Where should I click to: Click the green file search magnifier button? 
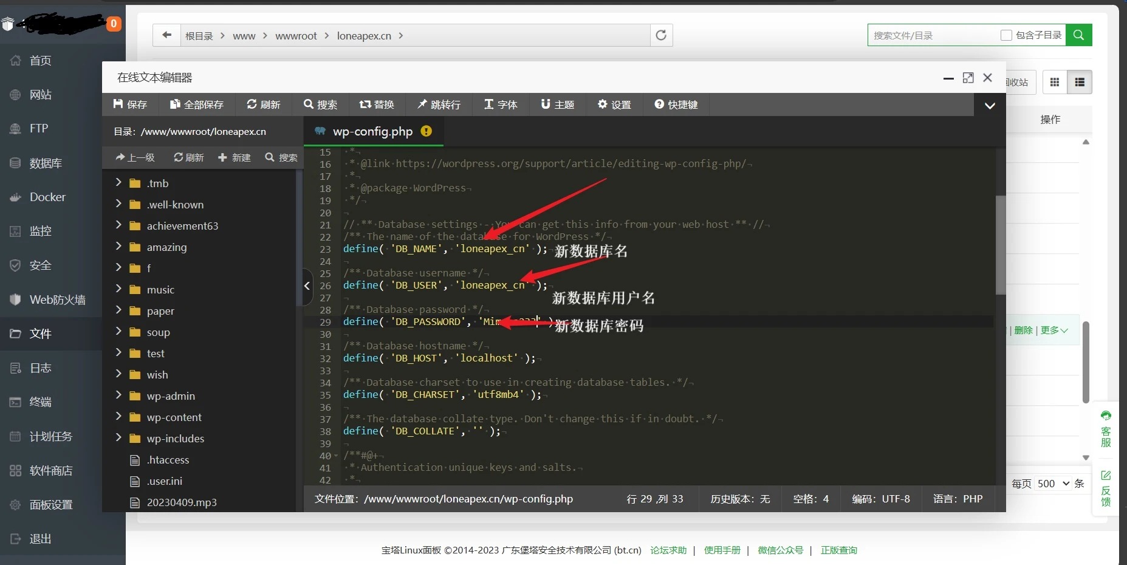point(1078,35)
